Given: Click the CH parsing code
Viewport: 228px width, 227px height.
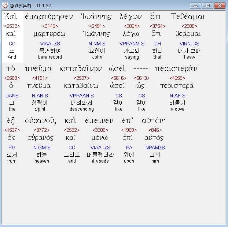Looking at the screenshot, I should [x=158, y=44].
